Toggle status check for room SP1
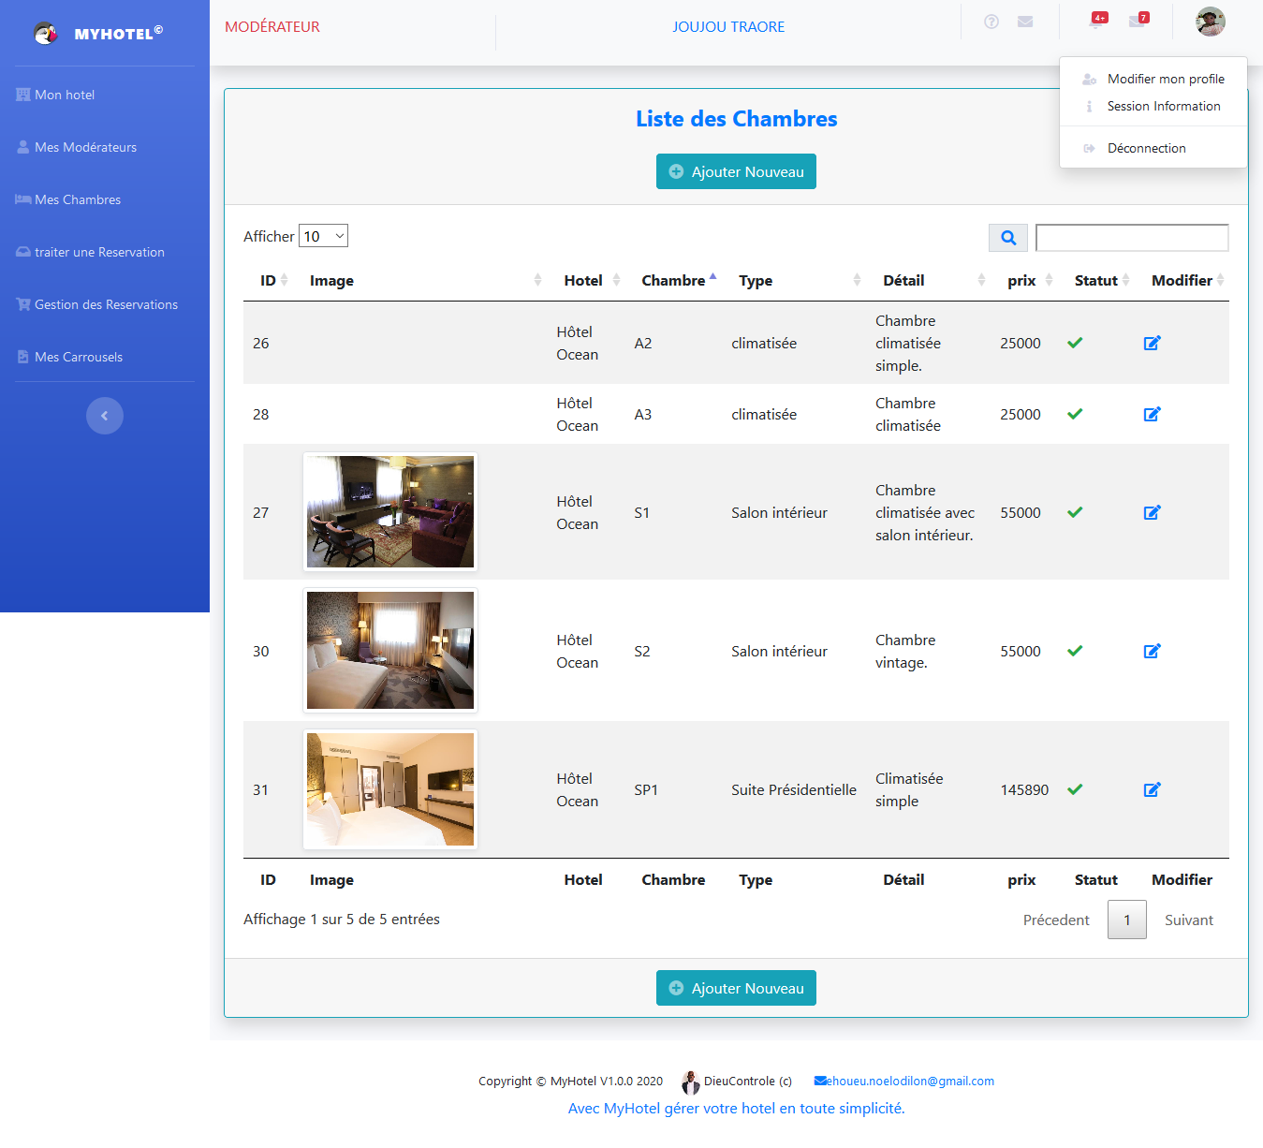 click(1074, 789)
